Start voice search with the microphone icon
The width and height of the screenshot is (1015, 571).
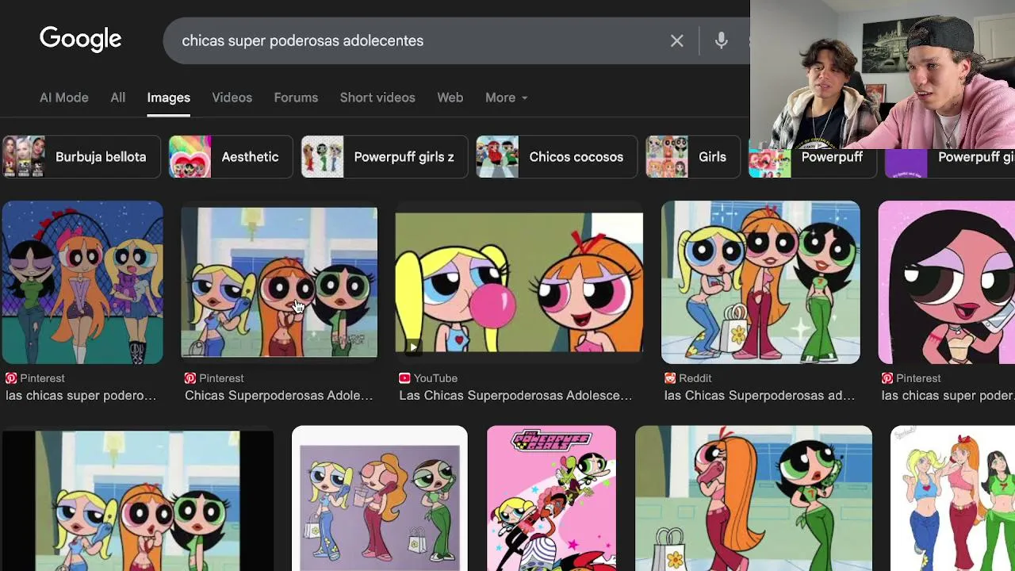721,40
